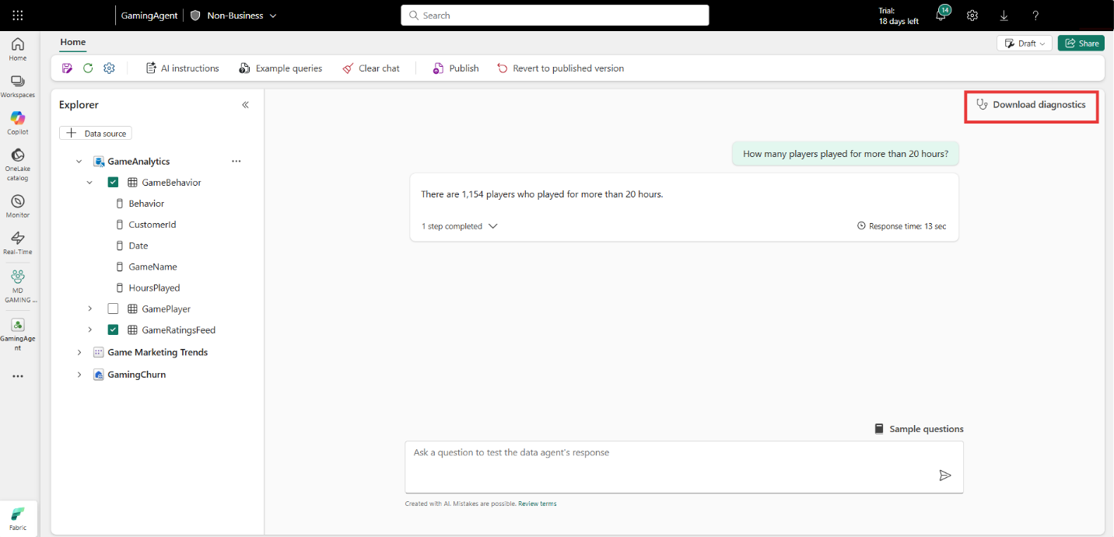
Task: Open Monitor from the sidebar
Action: coord(17,203)
